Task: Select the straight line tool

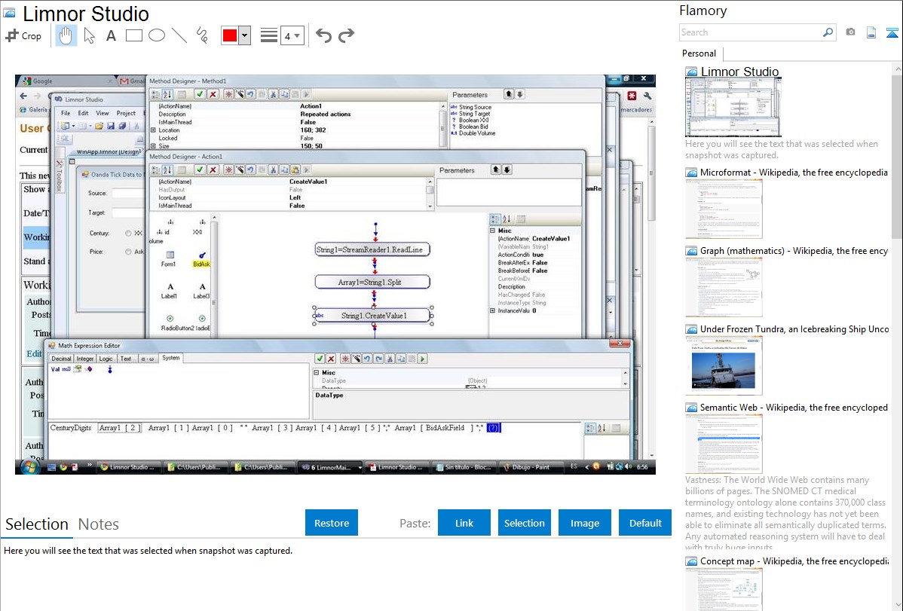Action: coord(179,35)
